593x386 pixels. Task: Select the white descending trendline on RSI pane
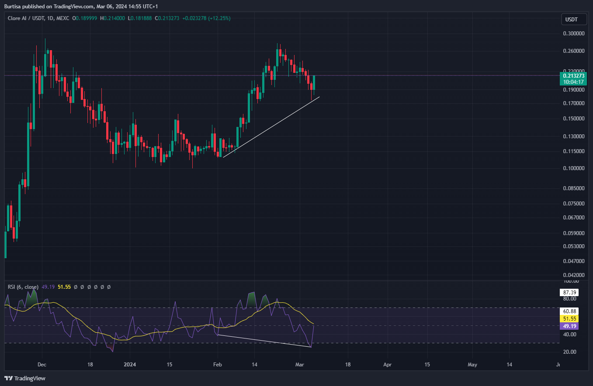tap(264, 341)
